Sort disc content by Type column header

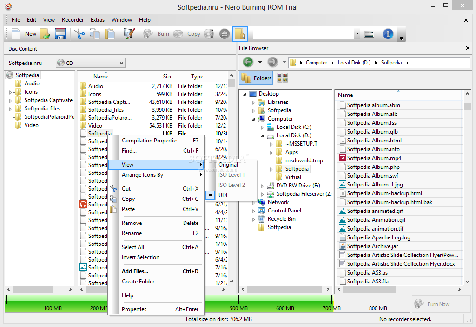click(194, 77)
